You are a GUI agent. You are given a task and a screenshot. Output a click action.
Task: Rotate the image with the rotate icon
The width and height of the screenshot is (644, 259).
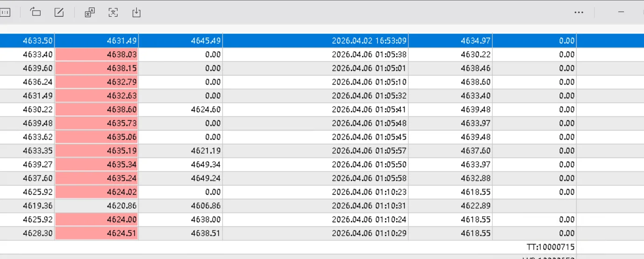(35, 13)
